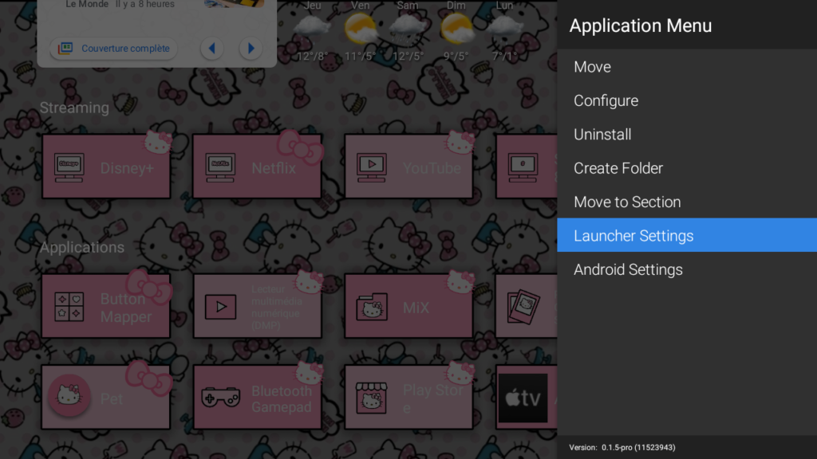Click the Couverture complète news button
Viewport: 817px width, 459px height.
pos(113,49)
